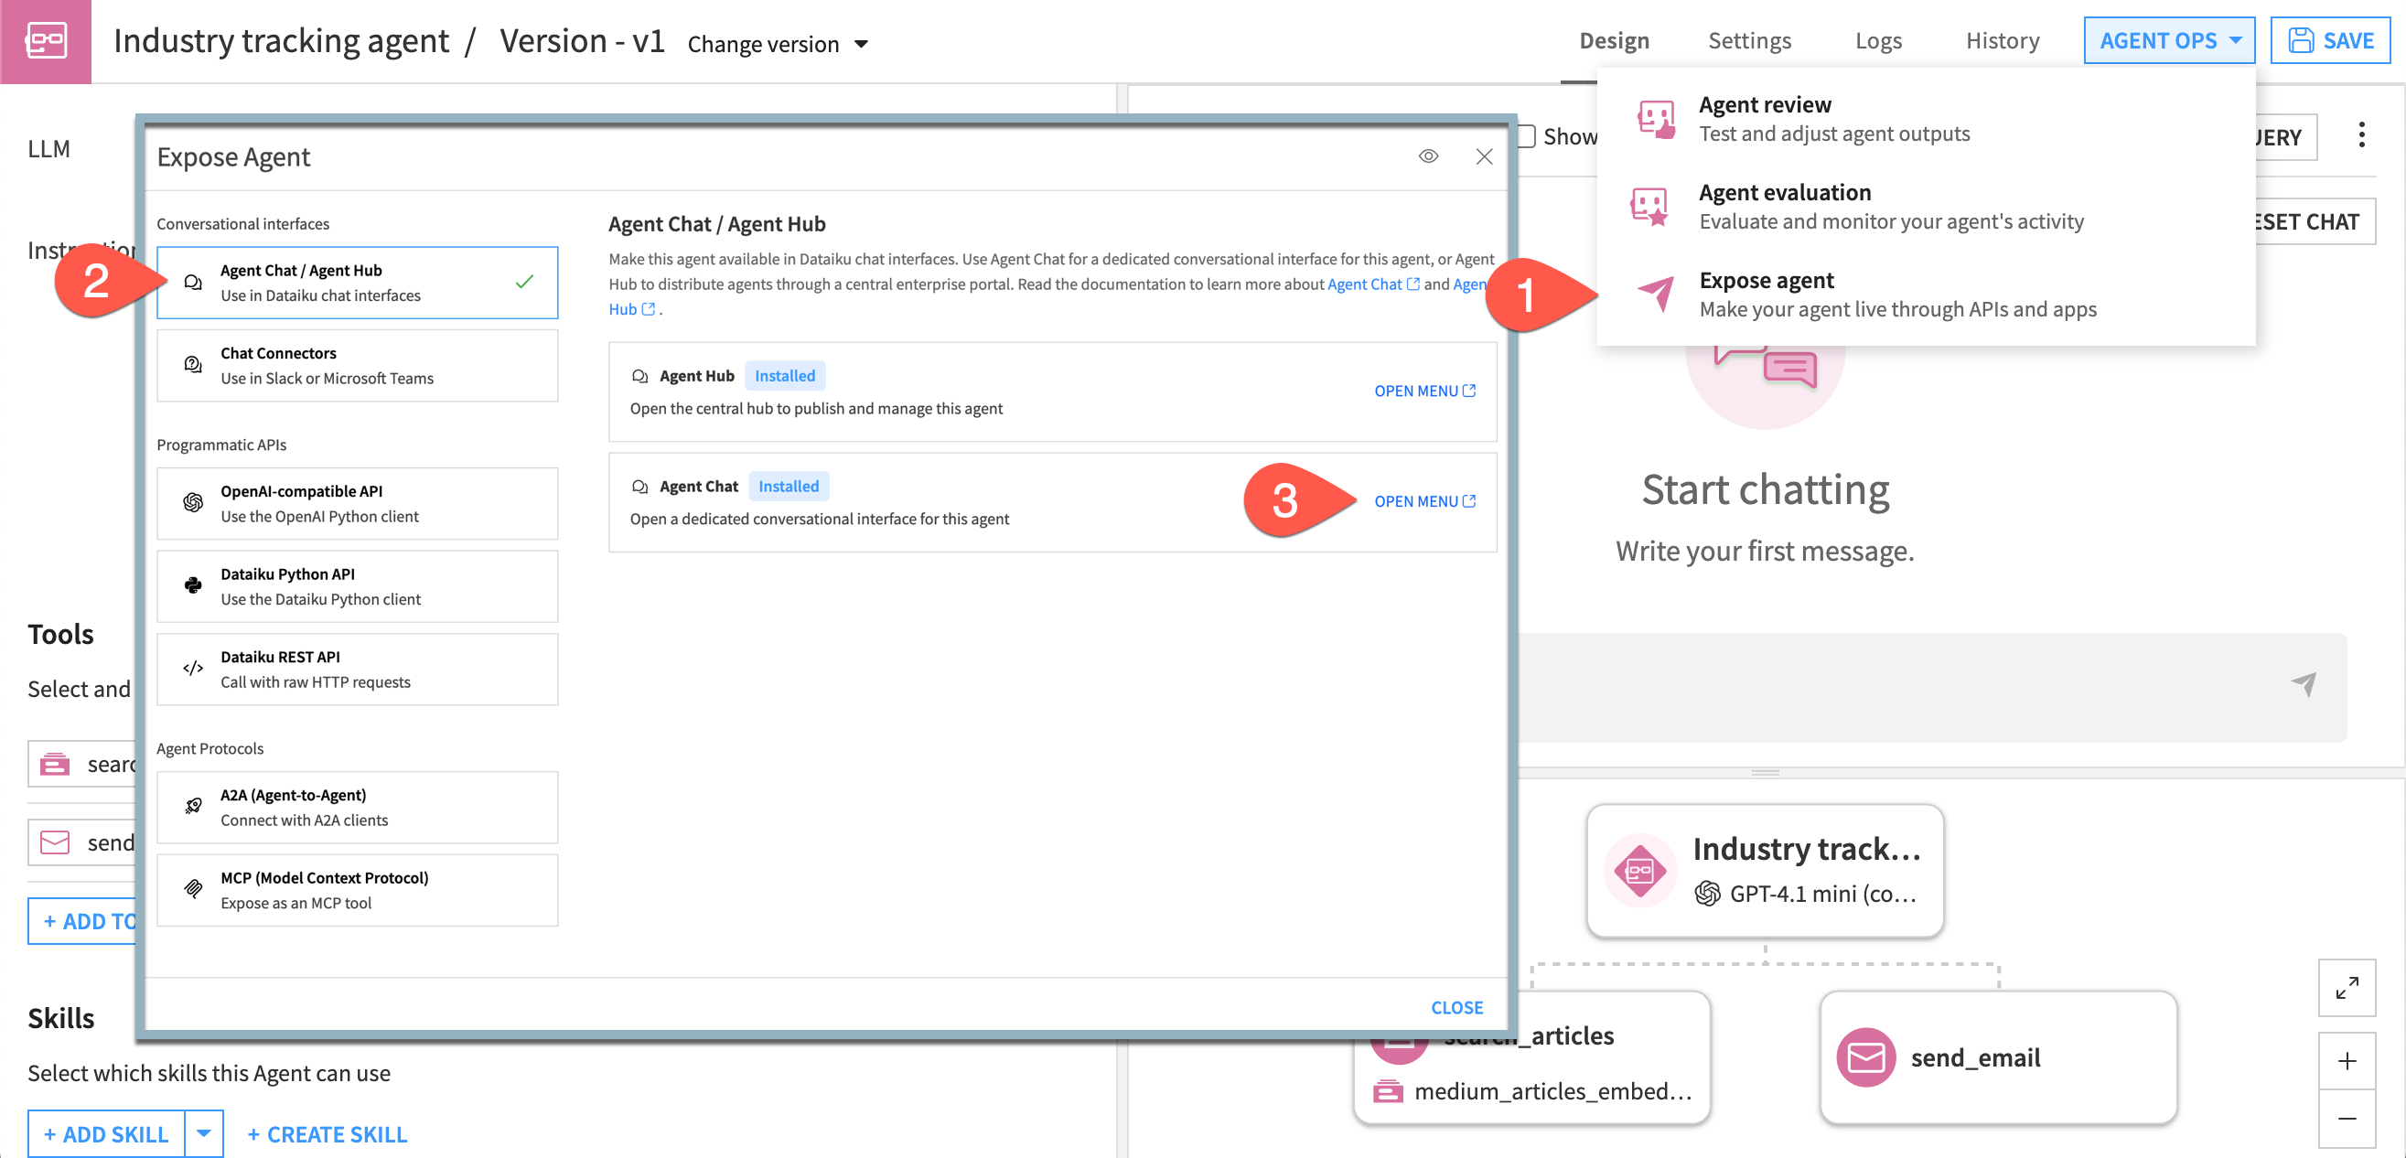Select Expose agent menu entry
The height and width of the screenshot is (1158, 2406).
tap(1924, 295)
